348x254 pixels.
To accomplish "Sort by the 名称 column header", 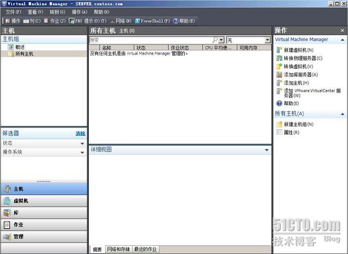I will 117,47.
